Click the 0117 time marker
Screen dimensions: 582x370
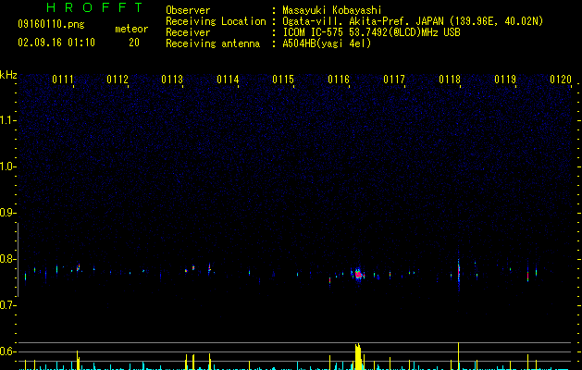tap(394, 80)
